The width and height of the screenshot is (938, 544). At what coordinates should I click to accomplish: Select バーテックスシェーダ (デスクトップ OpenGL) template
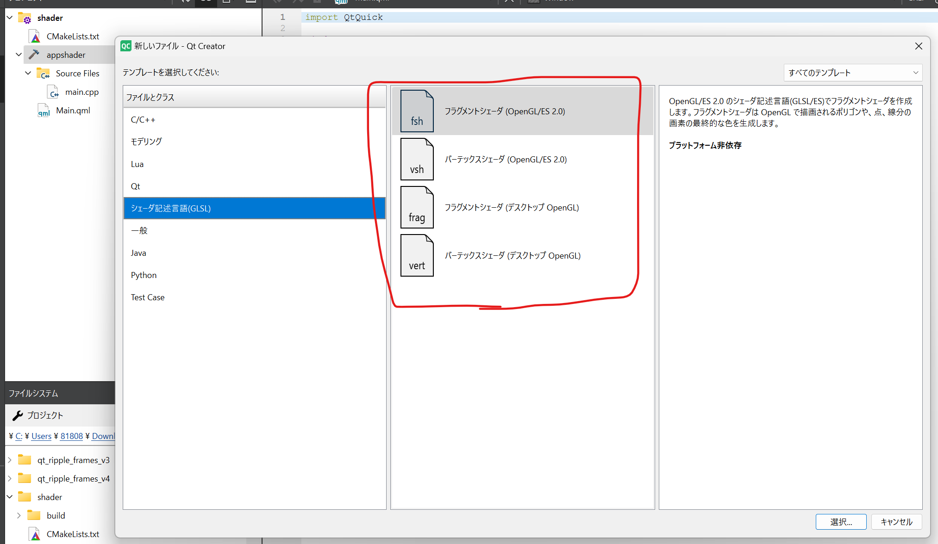click(x=523, y=255)
